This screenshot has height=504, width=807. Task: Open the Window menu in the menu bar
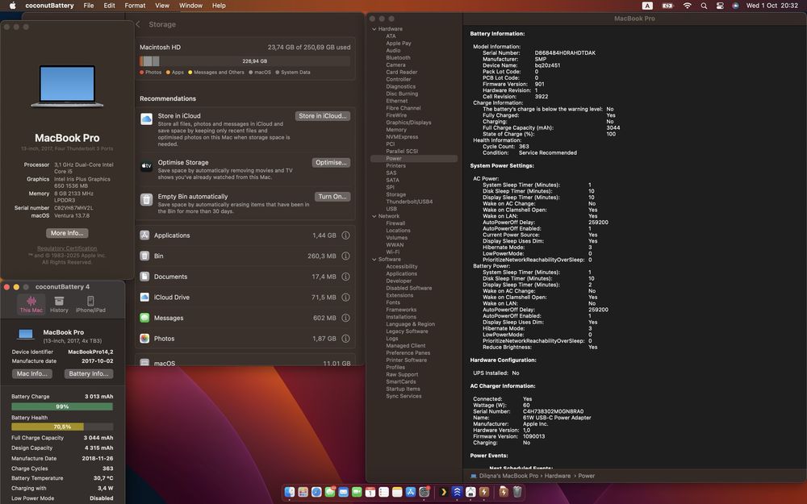[x=190, y=6]
